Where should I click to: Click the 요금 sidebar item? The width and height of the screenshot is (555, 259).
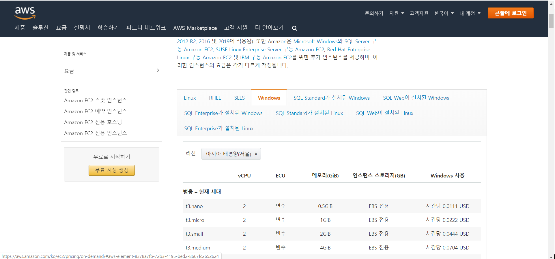click(111, 71)
